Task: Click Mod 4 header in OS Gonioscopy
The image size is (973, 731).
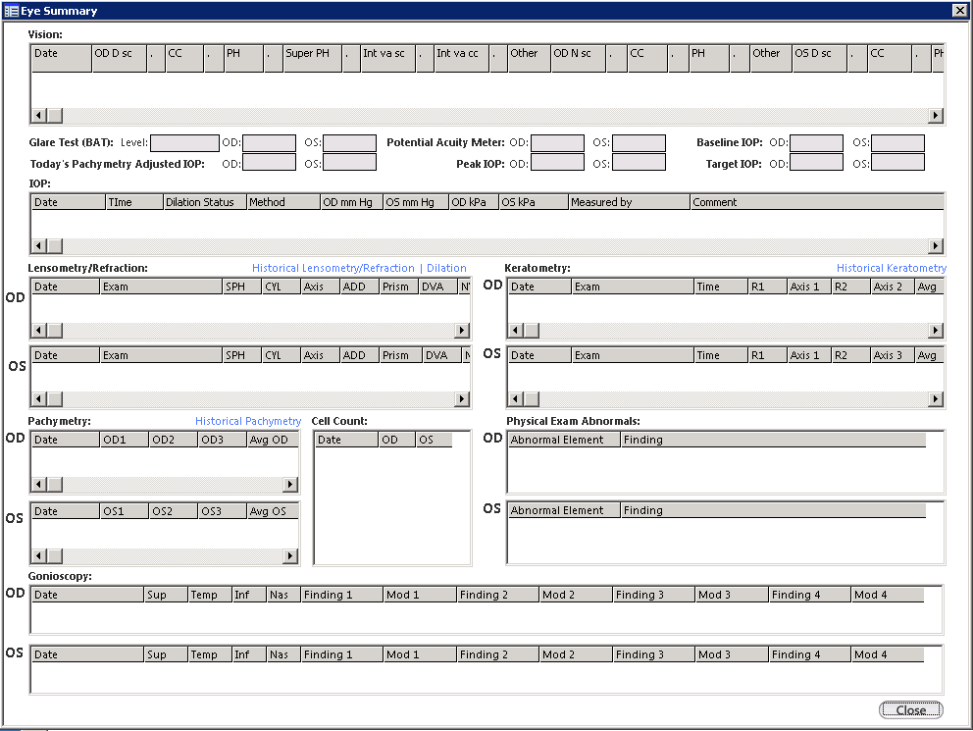Action: (888, 654)
